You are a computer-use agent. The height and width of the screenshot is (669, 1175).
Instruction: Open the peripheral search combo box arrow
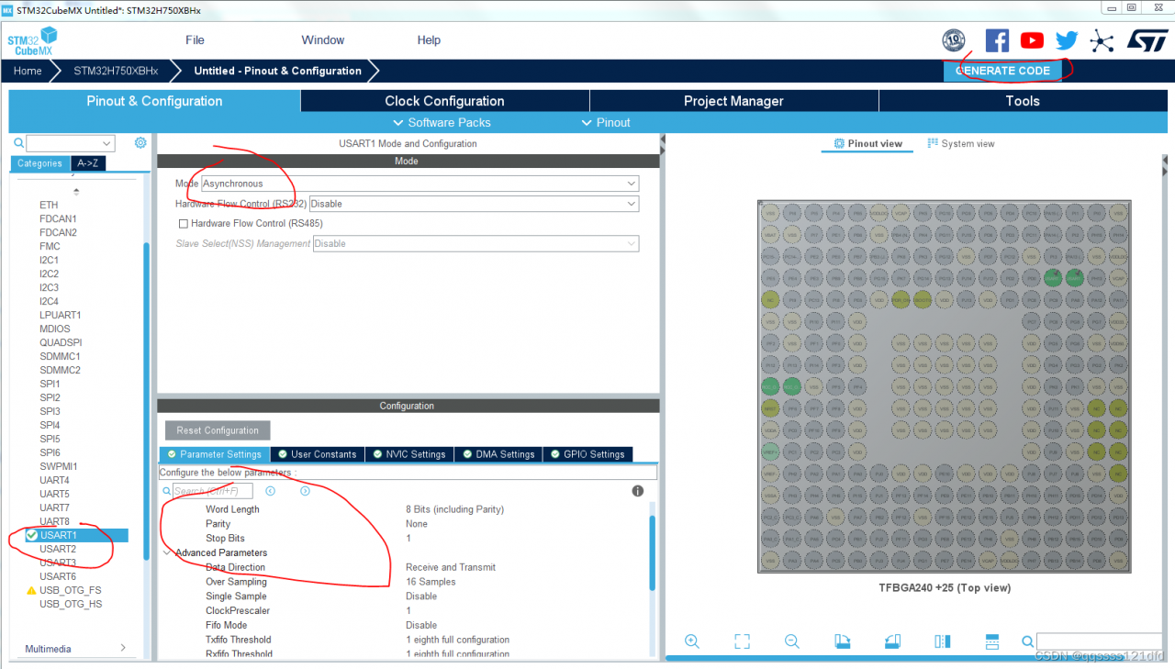click(x=107, y=143)
